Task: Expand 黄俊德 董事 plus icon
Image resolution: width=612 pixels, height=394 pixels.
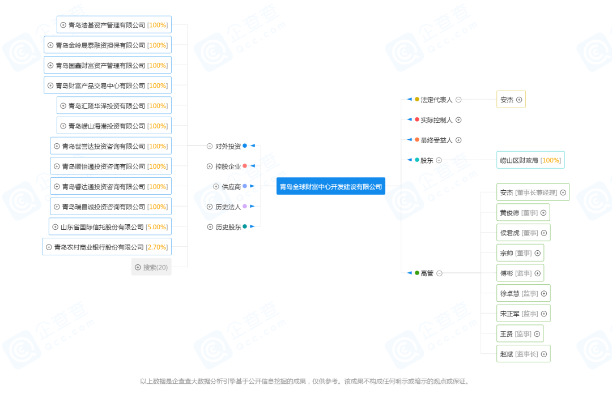Action: pos(543,213)
